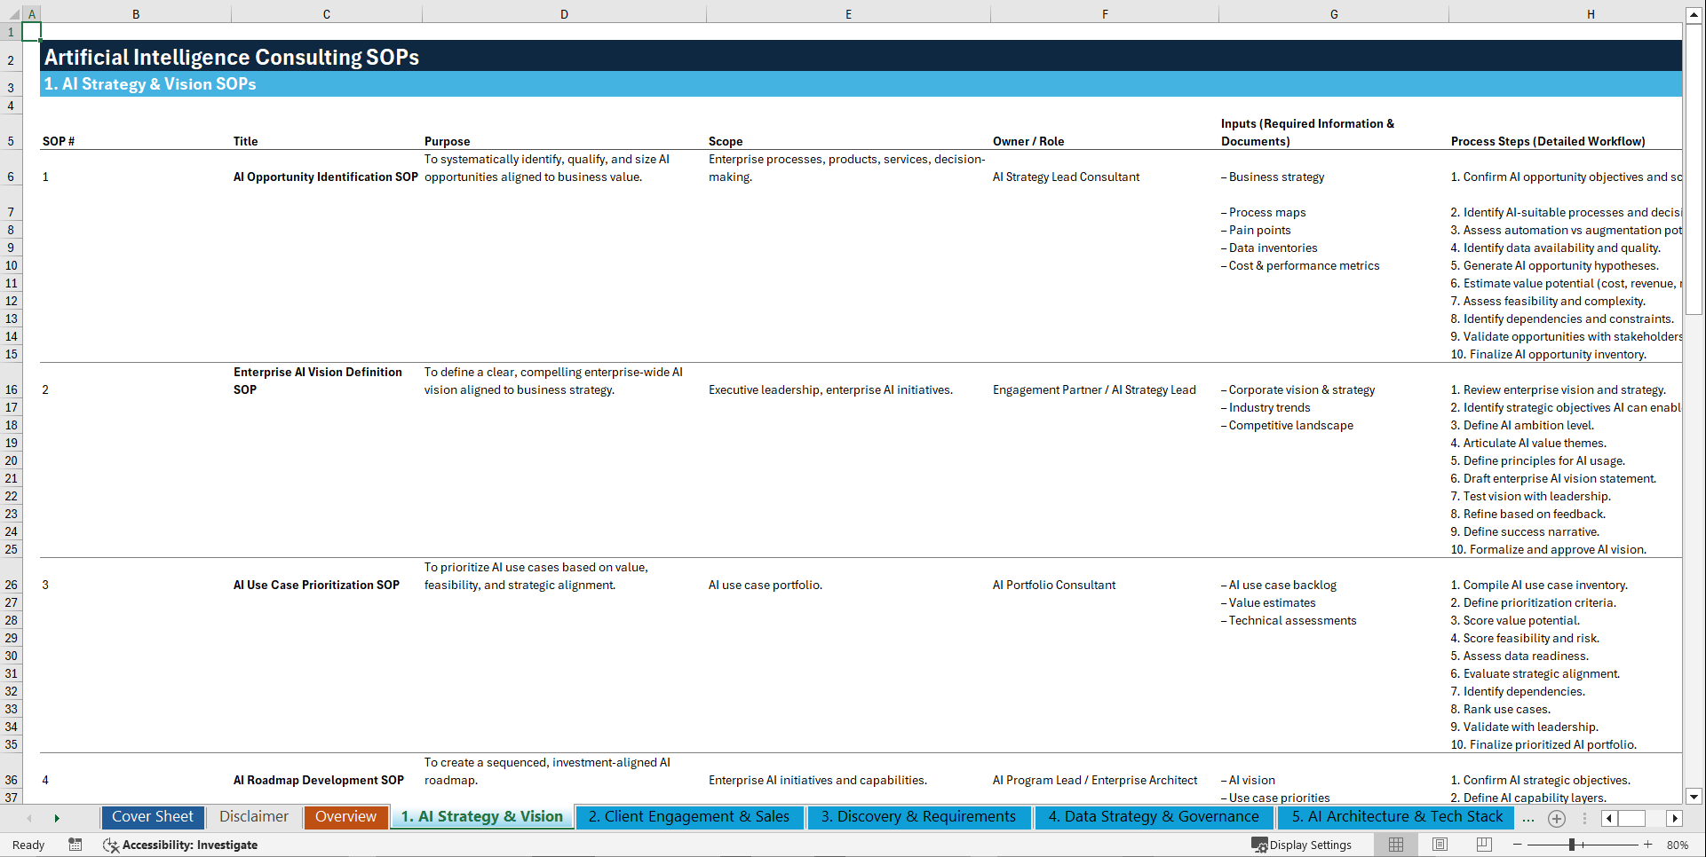The width and height of the screenshot is (1706, 857).
Task: Click sheet tab navigation right arrow
Action: pyautogui.click(x=58, y=818)
